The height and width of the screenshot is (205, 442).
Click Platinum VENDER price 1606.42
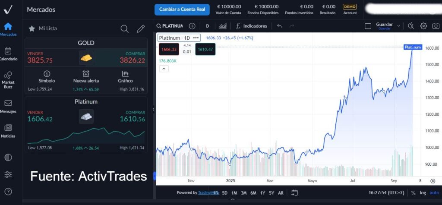click(x=40, y=119)
